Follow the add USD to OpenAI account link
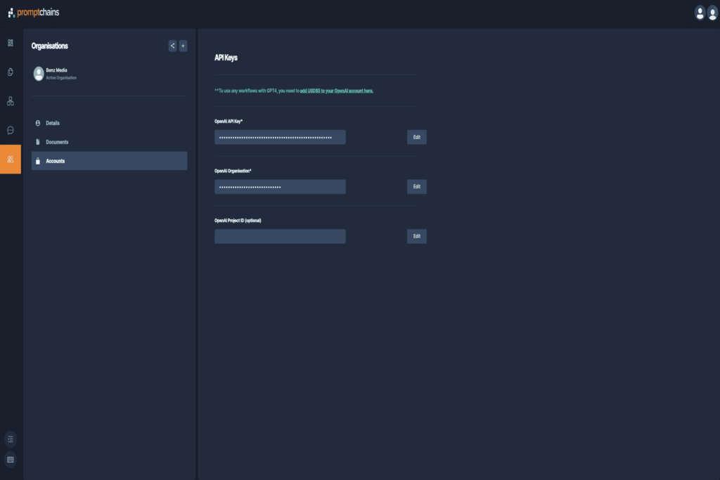This screenshot has width=720, height=480. pos(336,91)
